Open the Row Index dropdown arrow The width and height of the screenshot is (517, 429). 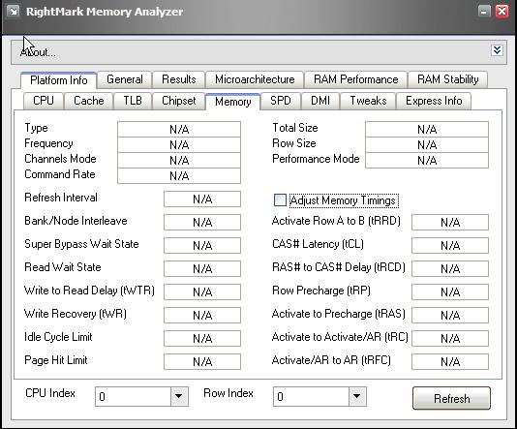click(x=357, y=396)
